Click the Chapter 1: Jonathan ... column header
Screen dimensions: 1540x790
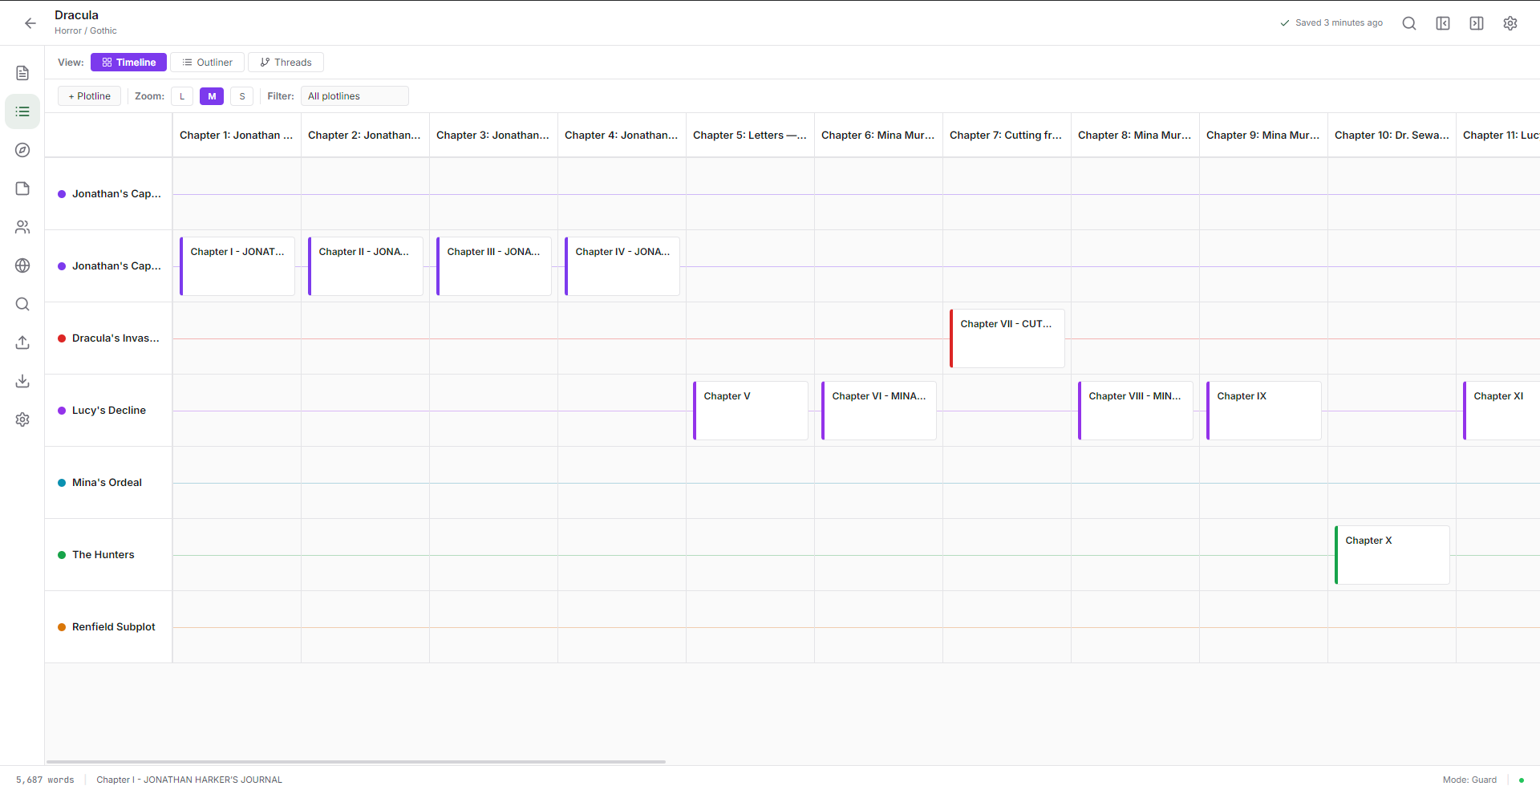tap(237, 136)
